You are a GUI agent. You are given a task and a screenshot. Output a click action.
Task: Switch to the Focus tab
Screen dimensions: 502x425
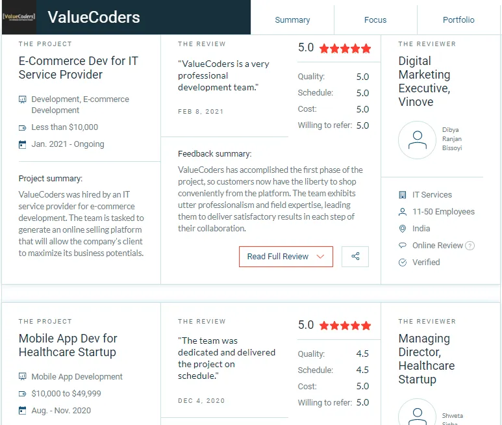pyautogui.click(x=375, y=20)
